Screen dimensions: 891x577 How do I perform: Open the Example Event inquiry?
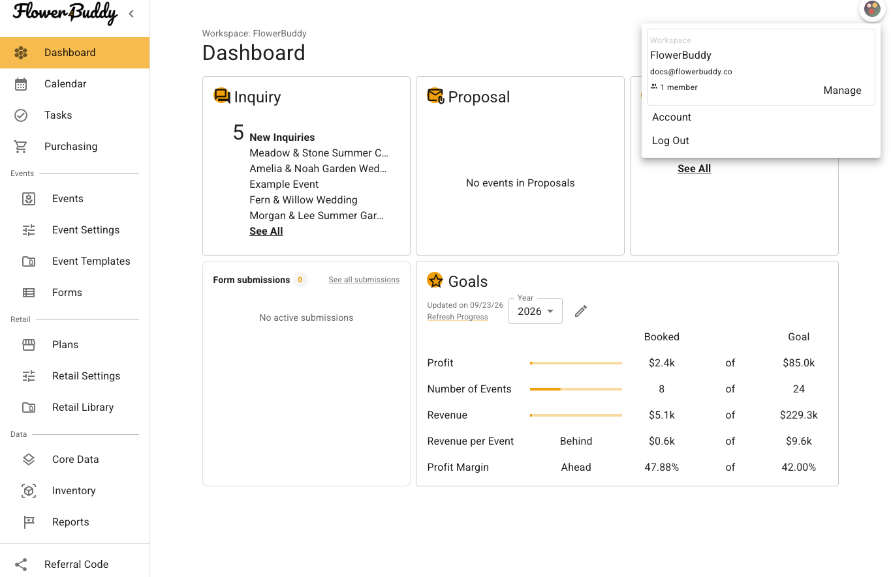(x=284, y=185)
